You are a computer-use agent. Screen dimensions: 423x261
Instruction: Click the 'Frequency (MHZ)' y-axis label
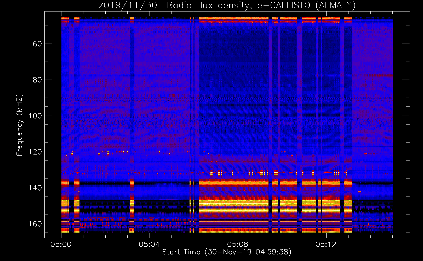click(20, 125)
